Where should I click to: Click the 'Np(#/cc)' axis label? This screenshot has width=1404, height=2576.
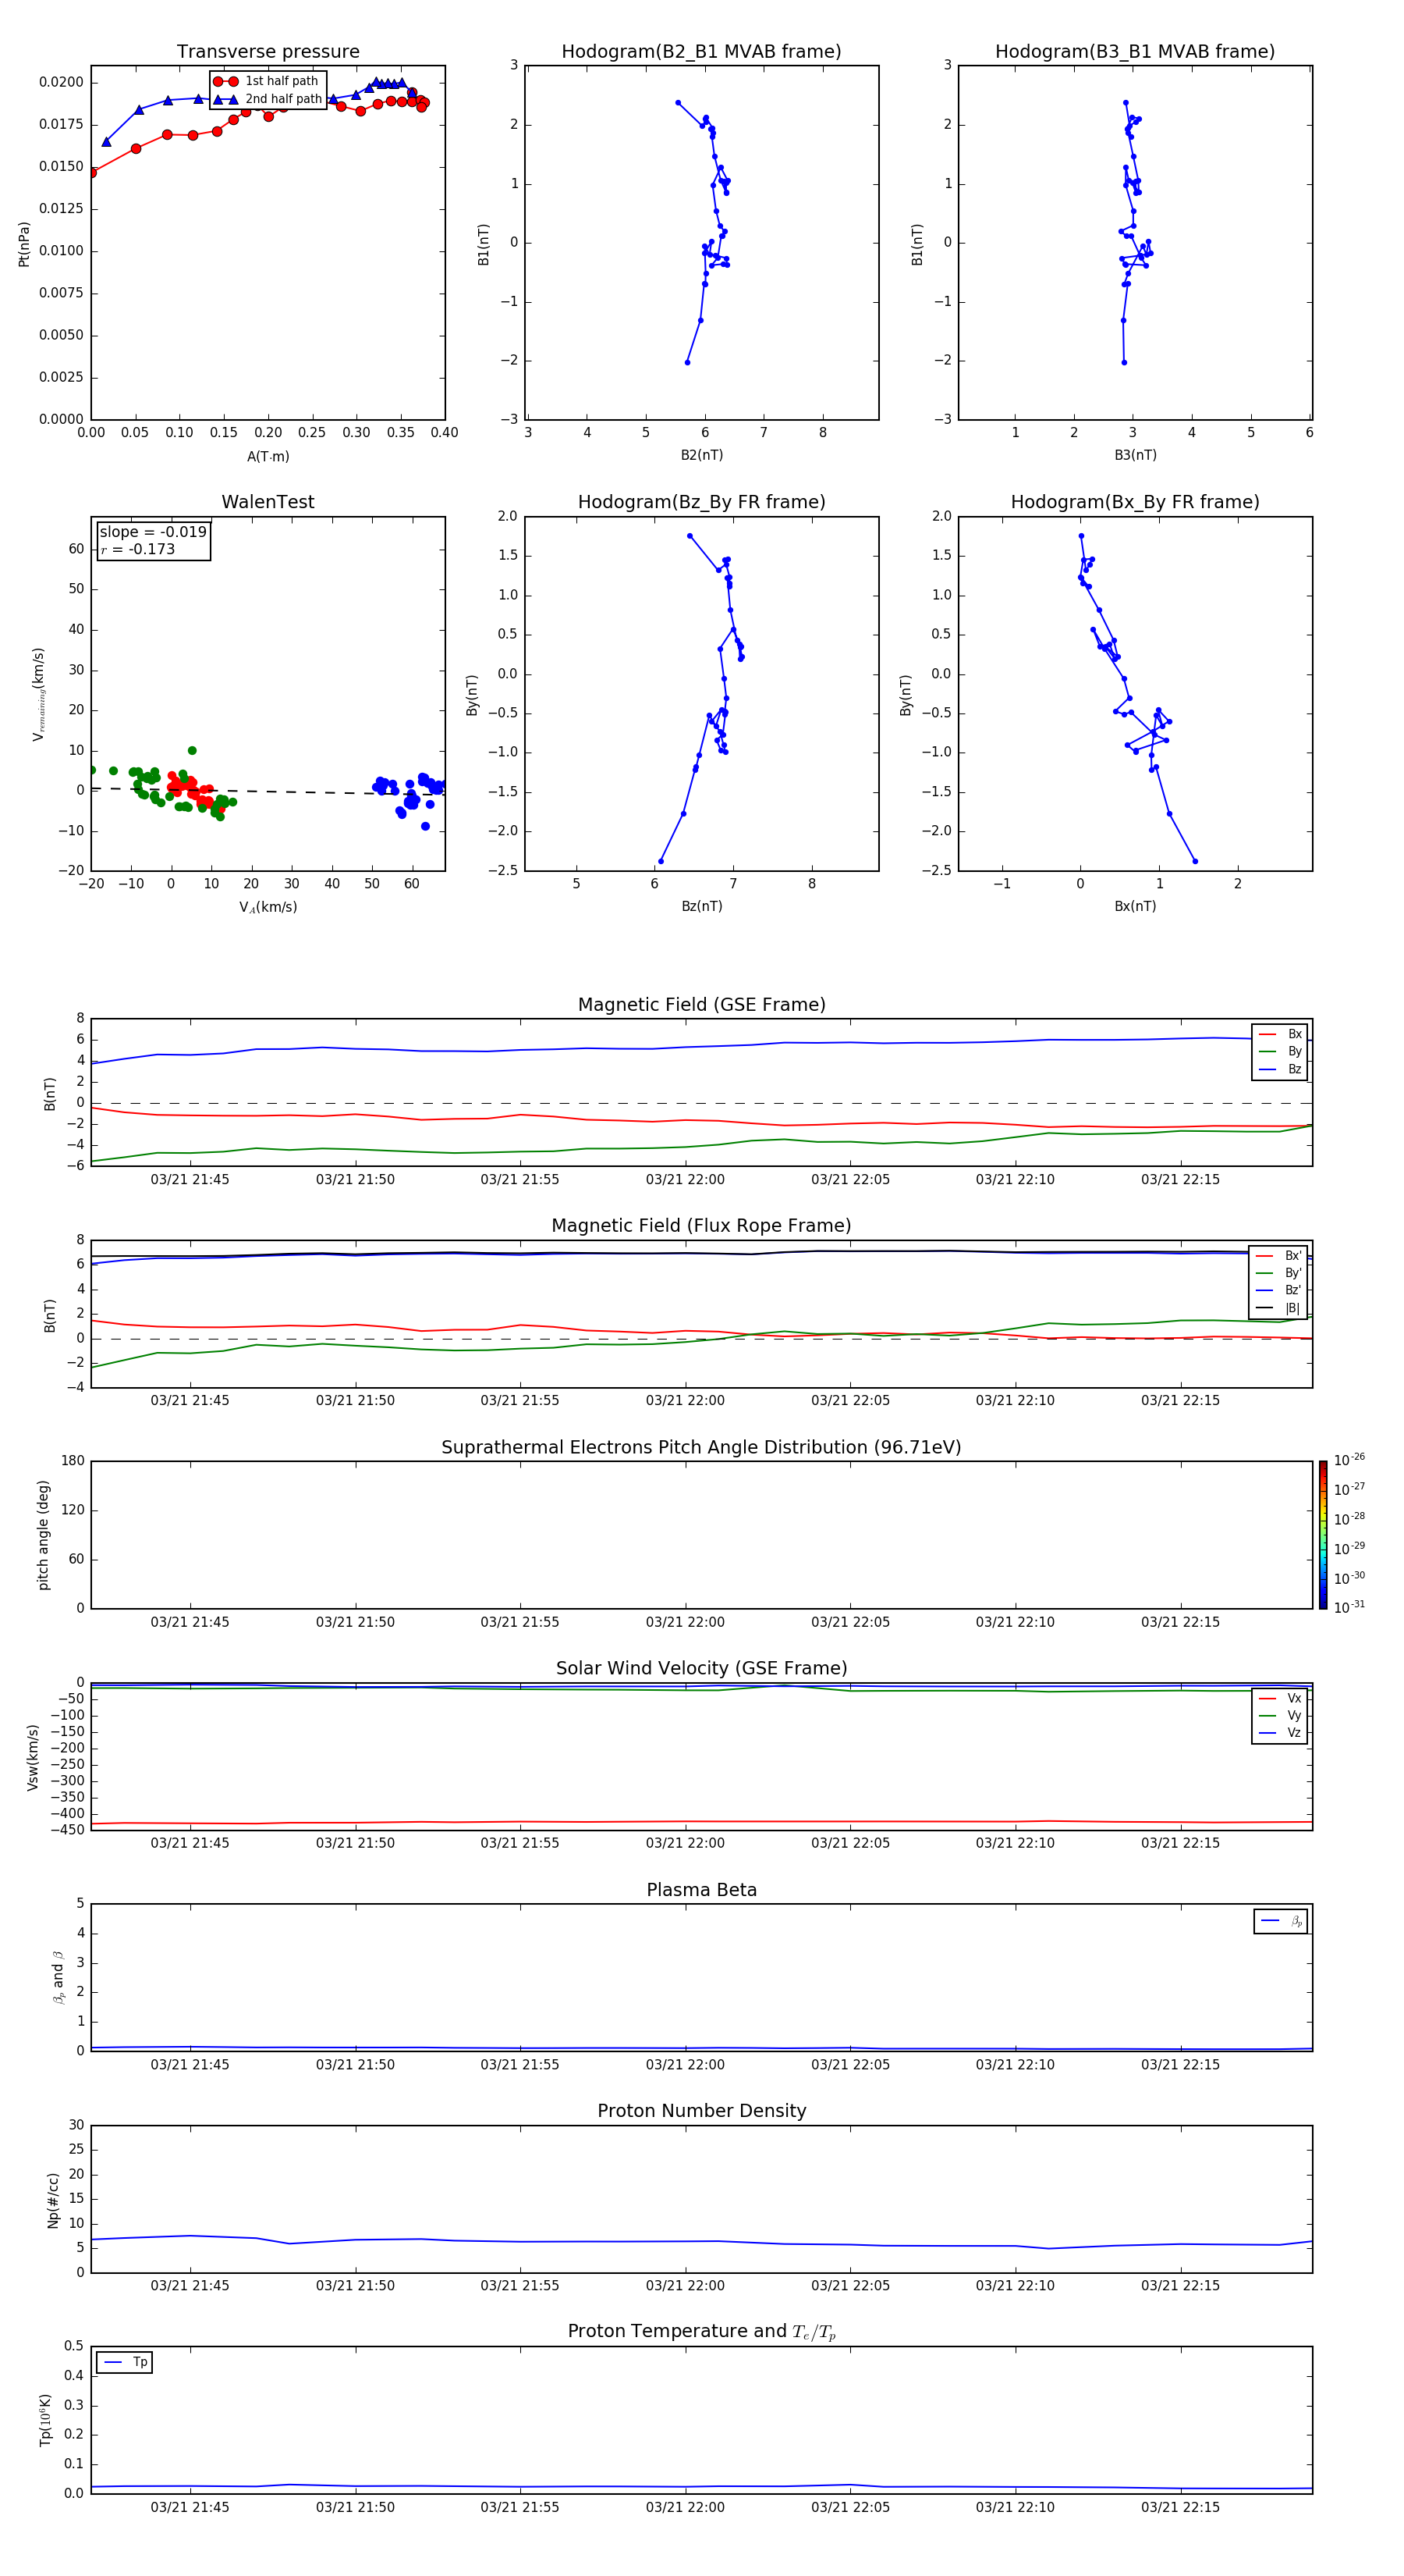click(53, 2200)
